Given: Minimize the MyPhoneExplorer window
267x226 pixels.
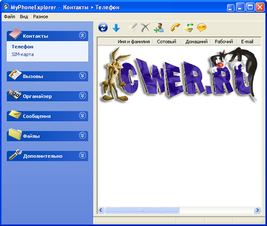Looking at the screenshot, I should (240, 7).
